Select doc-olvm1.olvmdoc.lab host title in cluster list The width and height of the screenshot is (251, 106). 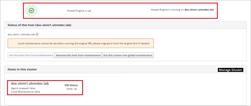(x=30, y=83)
